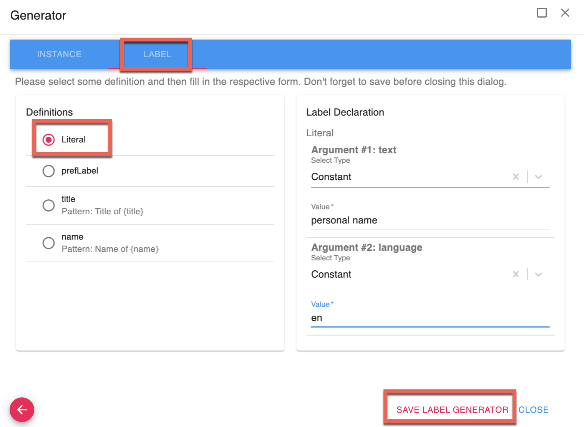Click the 'Pattern: Title of {title}' text
The width and height of the screenshot is (584, 427).
click(103, 212)
